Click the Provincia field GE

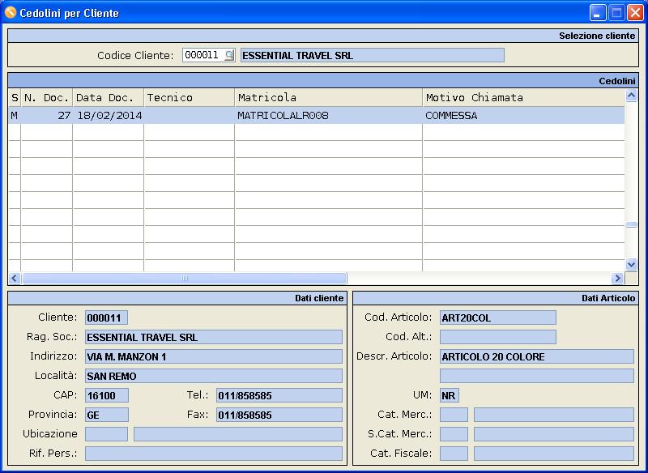pos(107,415)
